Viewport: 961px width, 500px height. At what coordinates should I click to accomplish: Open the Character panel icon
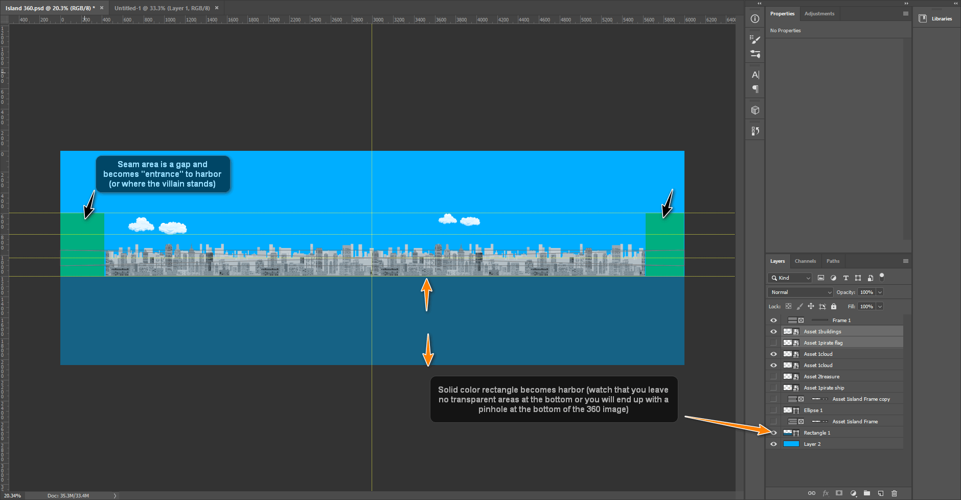point(755,75)
